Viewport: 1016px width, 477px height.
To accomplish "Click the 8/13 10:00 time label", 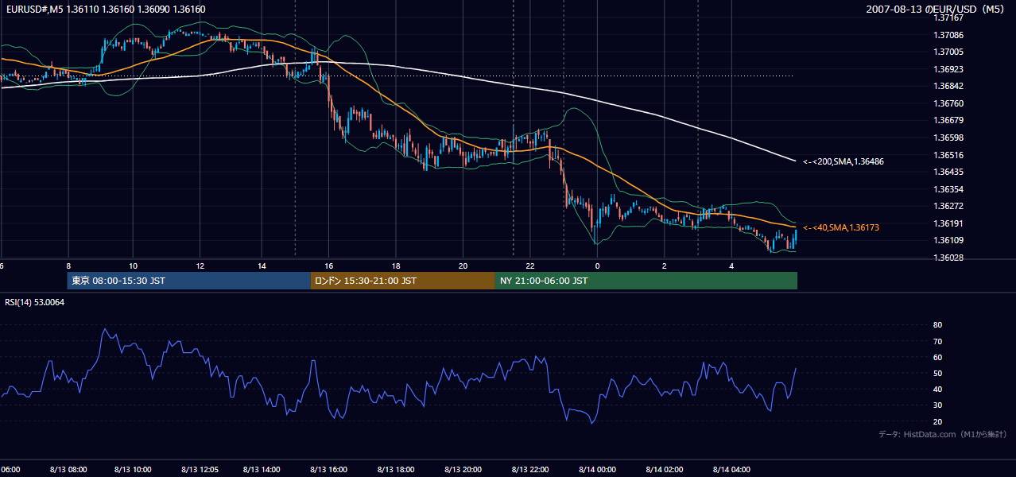I will click(x=133, y=469).
